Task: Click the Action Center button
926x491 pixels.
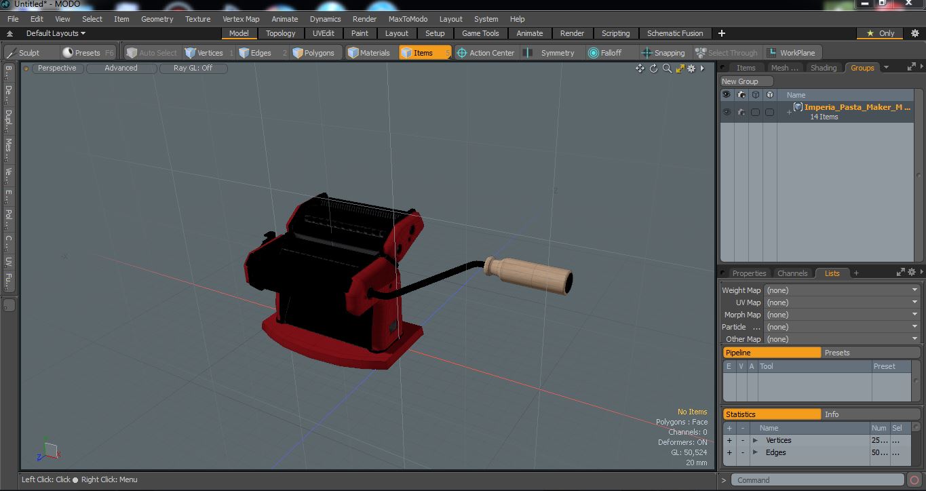Action: point(485,53)
